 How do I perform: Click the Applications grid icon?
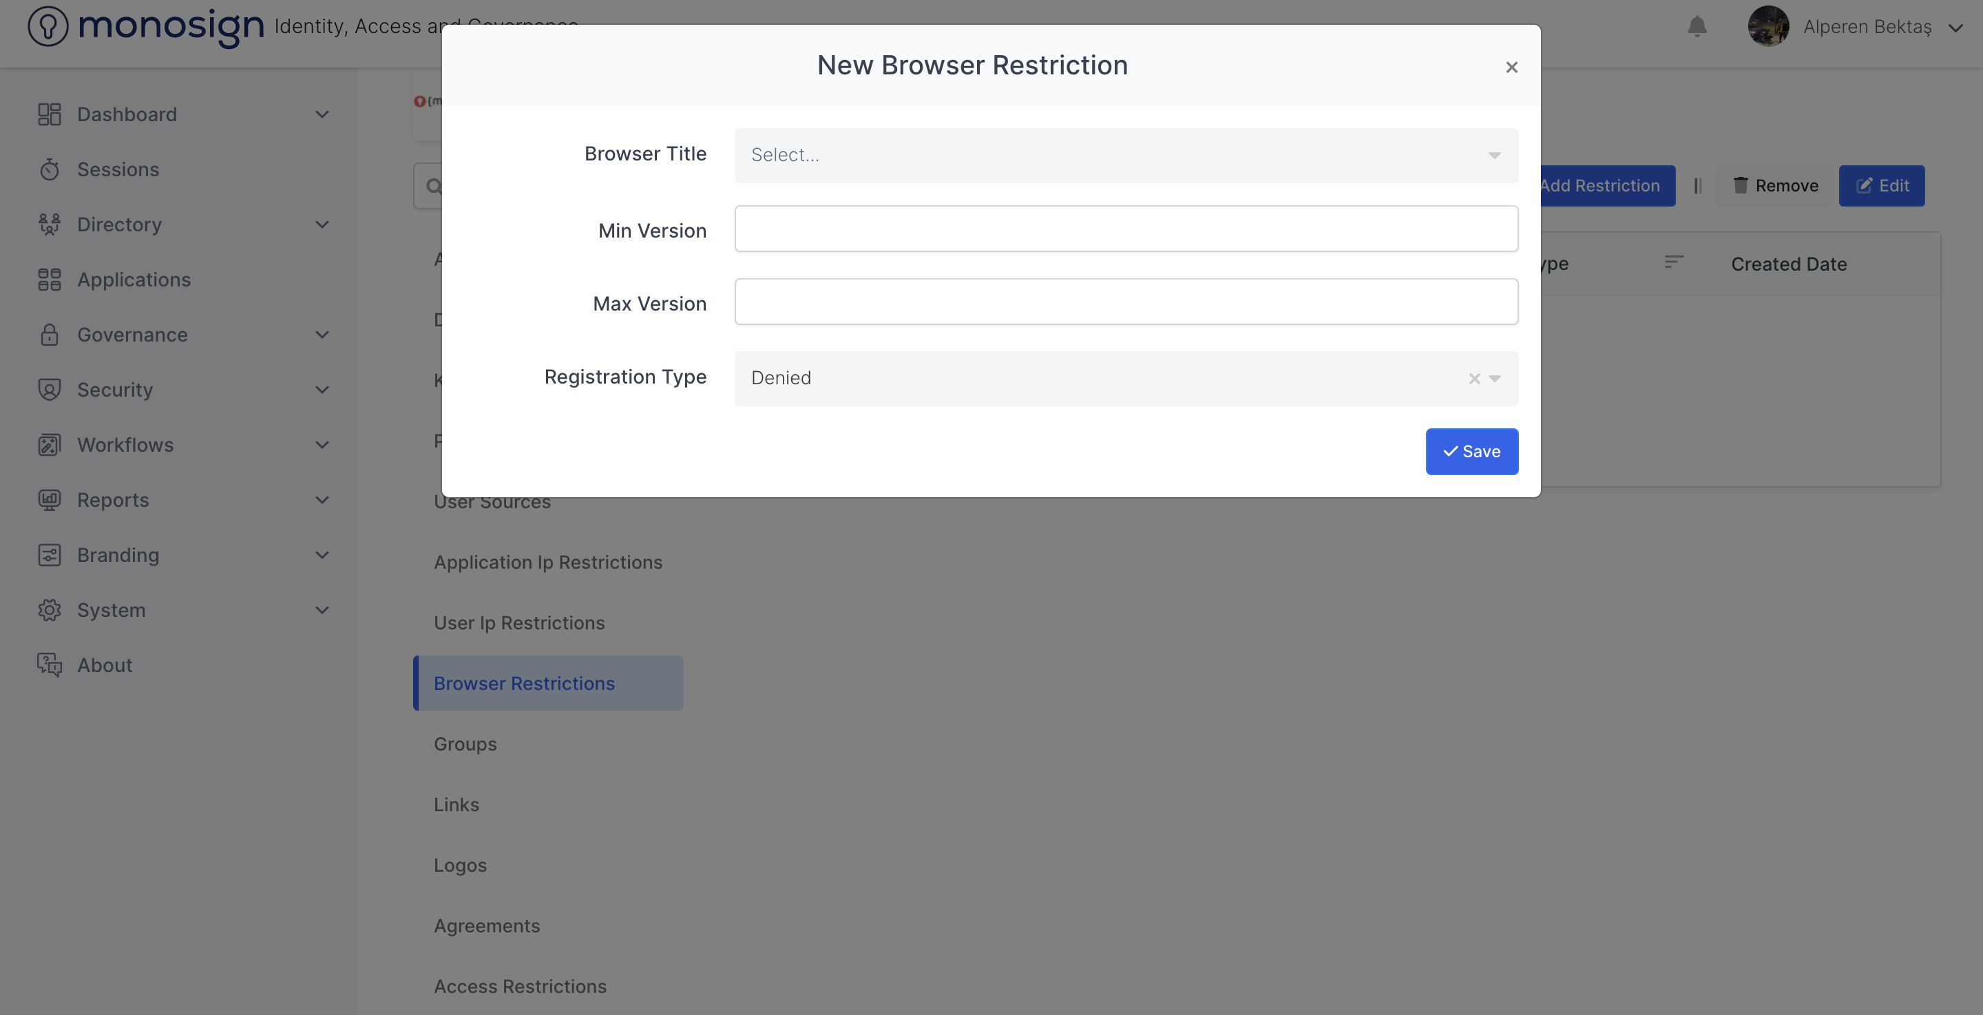(x=50, y=280)
